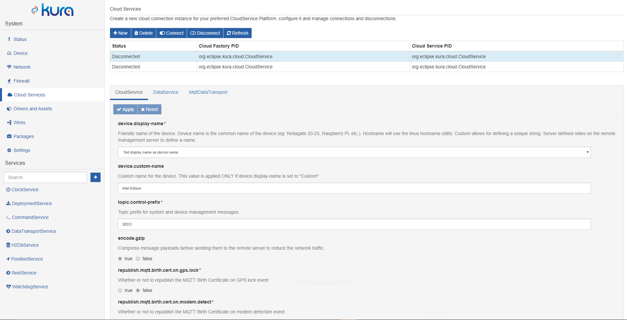Screen dimensions: 627x320
Task: Apply the CloudService configuration changes
Action: pyautogui.click(x=125, y=109)
